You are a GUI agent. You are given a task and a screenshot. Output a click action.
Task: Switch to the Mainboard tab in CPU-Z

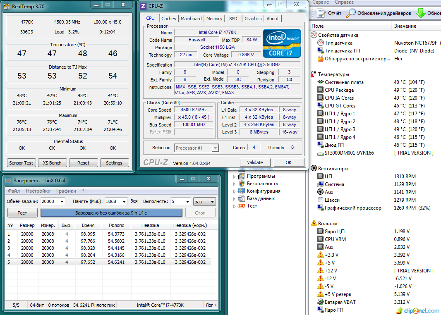(x=191, y=19)
